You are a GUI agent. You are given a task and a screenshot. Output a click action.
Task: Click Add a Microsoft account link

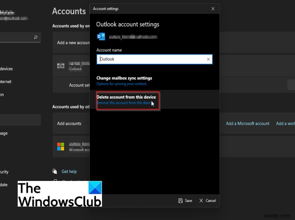click(248, 123)
